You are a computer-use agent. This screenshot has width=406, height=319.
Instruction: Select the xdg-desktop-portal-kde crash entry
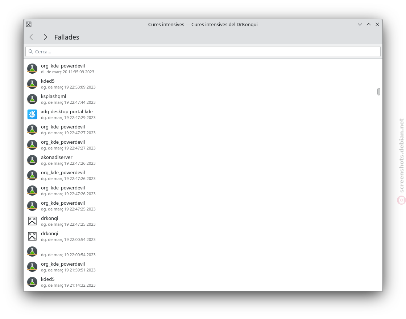tap(199, 114)
